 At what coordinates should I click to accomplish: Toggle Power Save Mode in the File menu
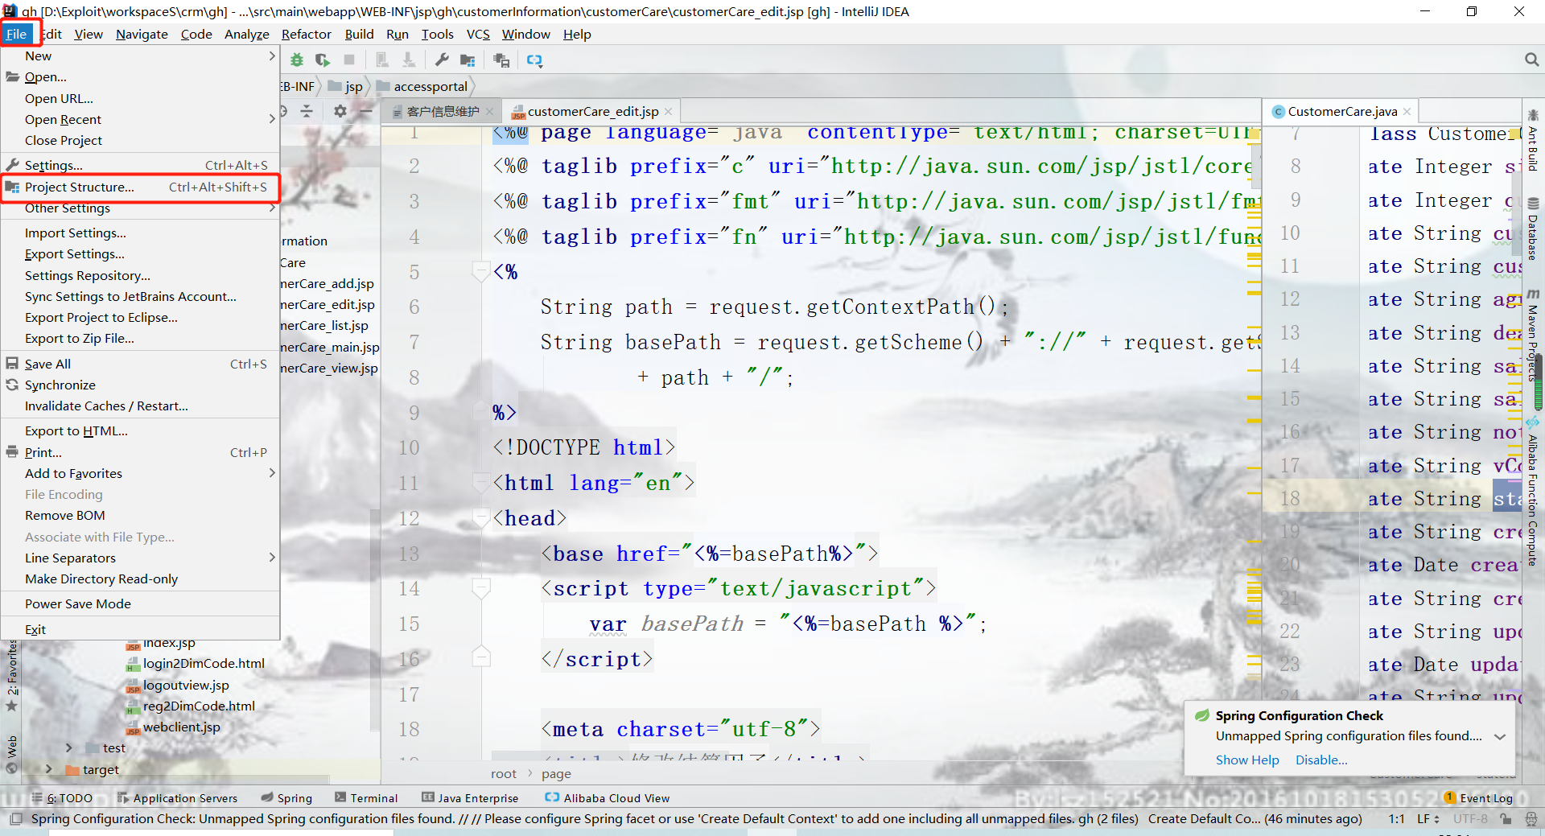pos(140,604)
